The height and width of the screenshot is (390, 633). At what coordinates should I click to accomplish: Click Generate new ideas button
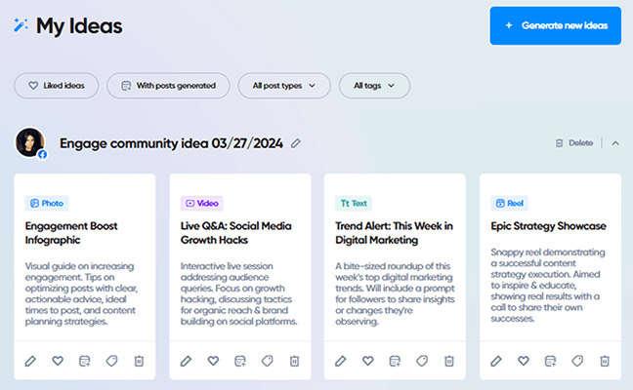pyautogui.click(x=556, y=25)
